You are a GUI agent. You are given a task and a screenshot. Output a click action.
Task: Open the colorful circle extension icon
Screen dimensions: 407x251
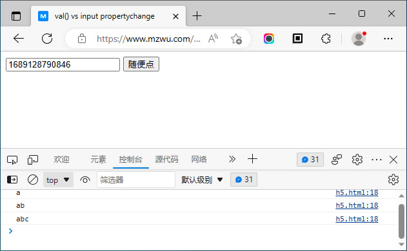pos(269,39)
